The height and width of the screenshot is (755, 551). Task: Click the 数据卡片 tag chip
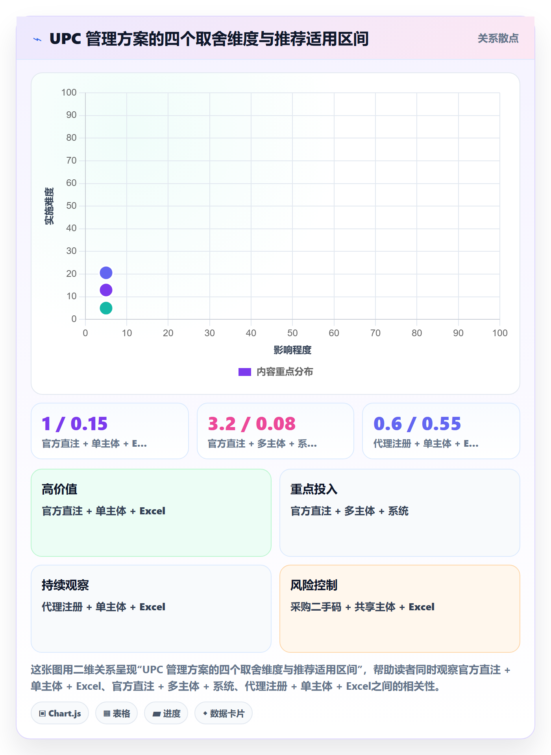[x=224, y=713]
